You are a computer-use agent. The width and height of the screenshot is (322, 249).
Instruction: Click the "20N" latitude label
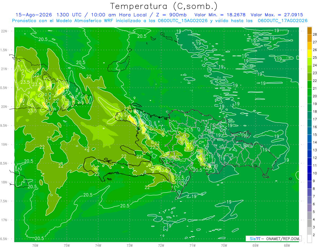click(4, 107)
